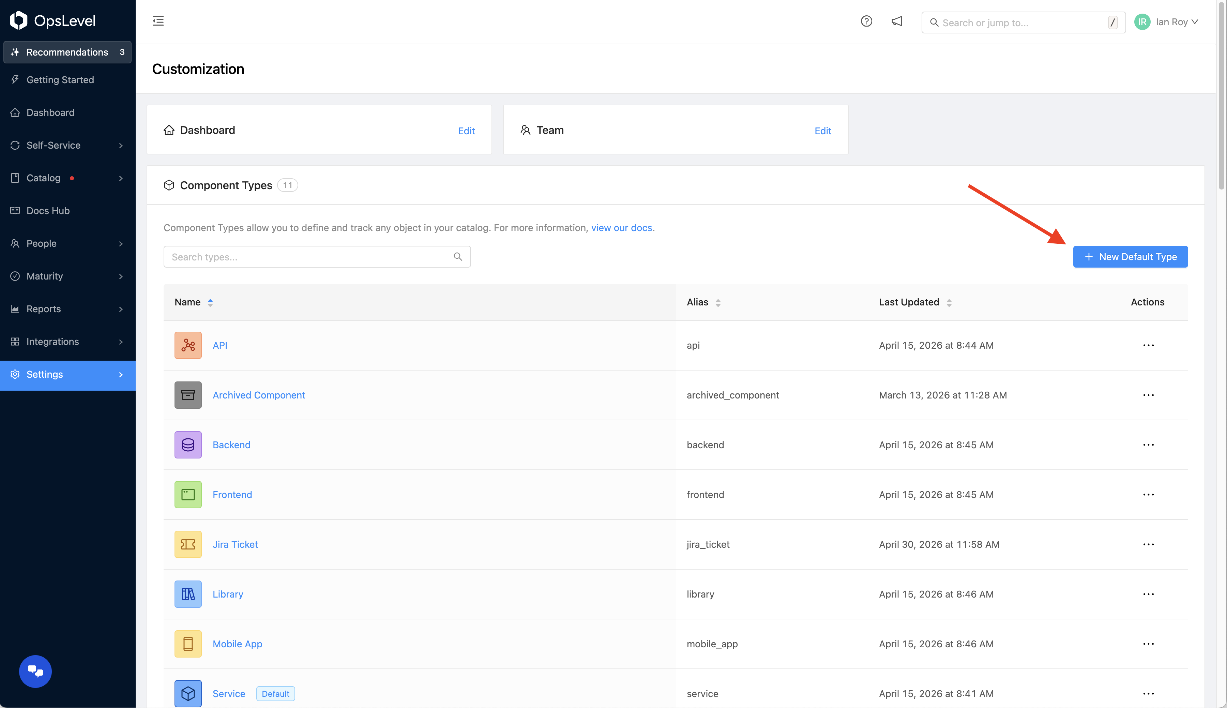
Task: Open actions menu for Archived Component row
Action: tap(1148, 395)
